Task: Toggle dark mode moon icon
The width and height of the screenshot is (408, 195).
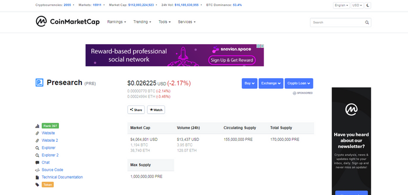Action: pyautogui.click(x=368, y=5)
